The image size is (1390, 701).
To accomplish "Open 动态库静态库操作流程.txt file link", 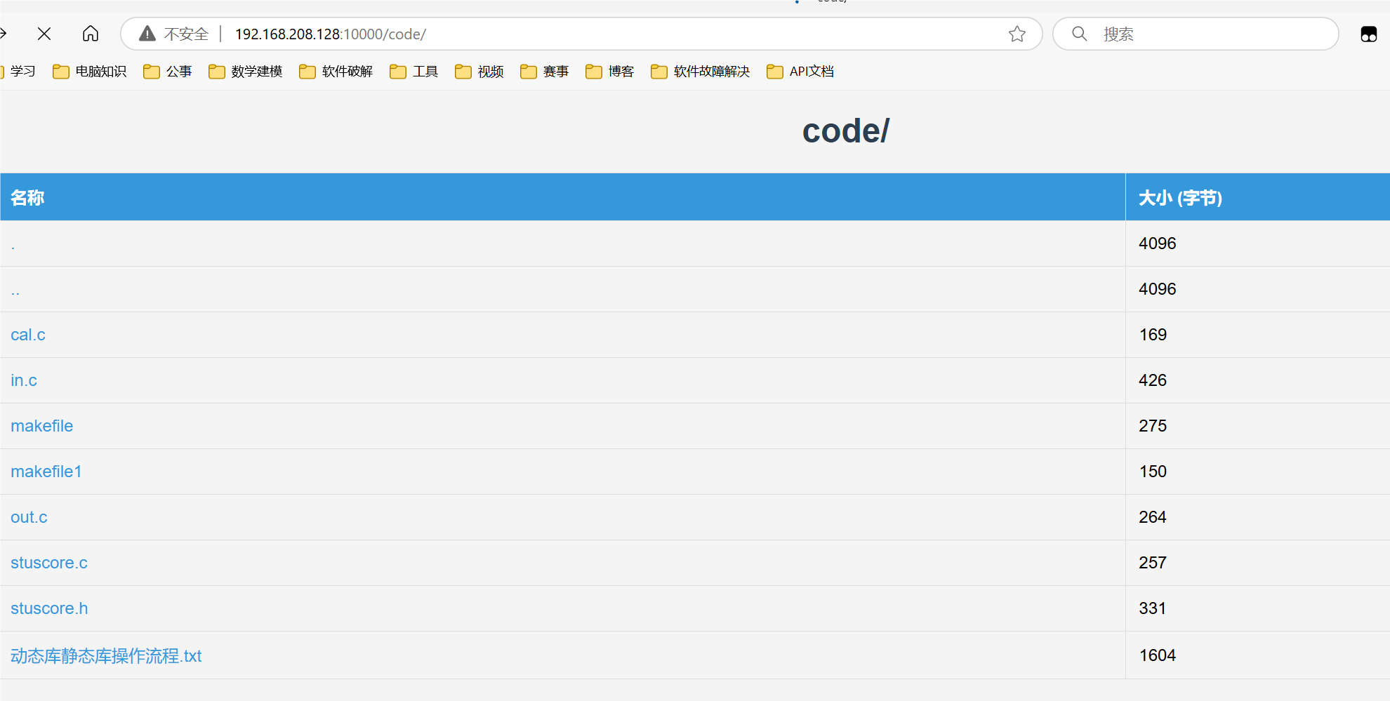I will (x=106, y=655).
